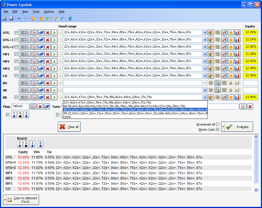262x208 pixels.
Task: Open the Help menu
Action: tap(61, 12)
